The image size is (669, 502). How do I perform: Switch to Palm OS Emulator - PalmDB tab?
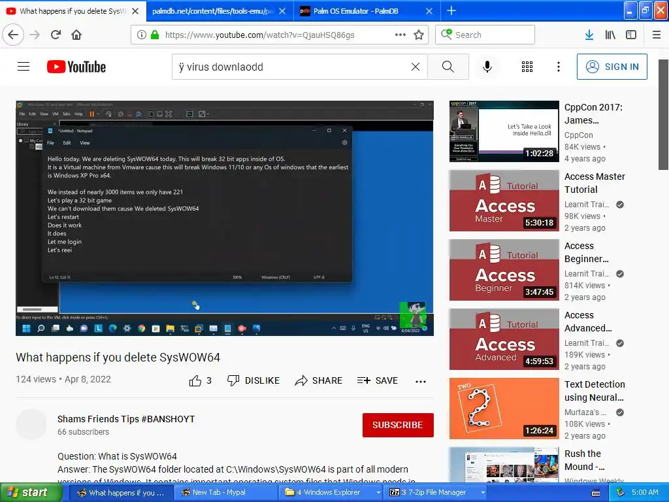click(x=356, y=11)
